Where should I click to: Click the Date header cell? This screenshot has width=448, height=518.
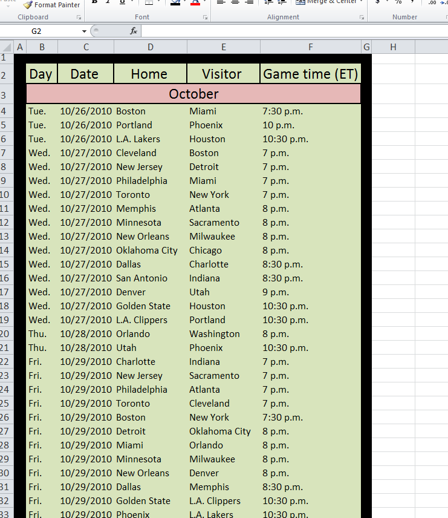coord(85,74)
